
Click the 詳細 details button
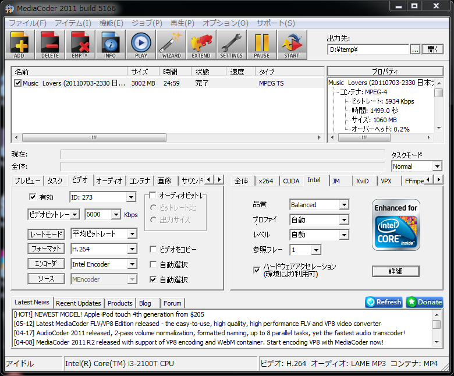(x=396, y=271)
